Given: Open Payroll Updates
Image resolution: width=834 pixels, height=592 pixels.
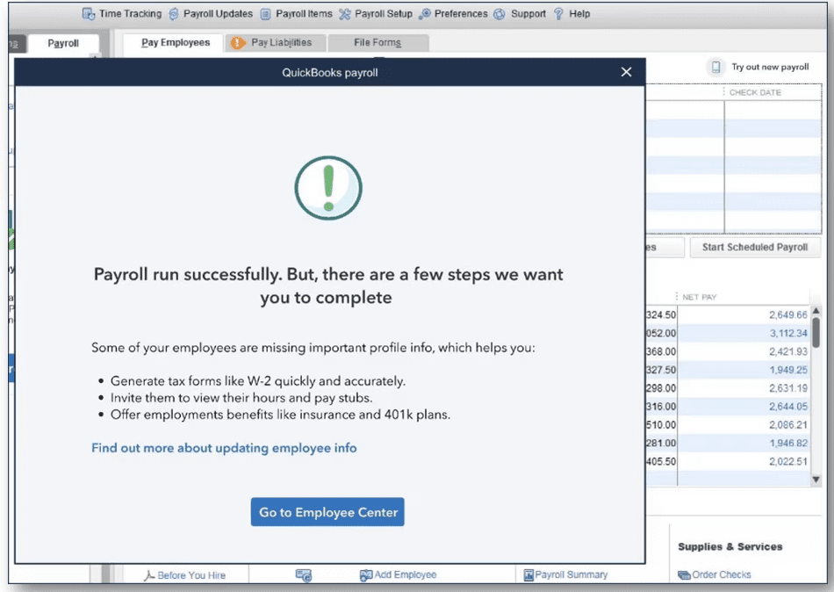Looking at the screenshot, I should pyautogui.click(x=218, y=14).
